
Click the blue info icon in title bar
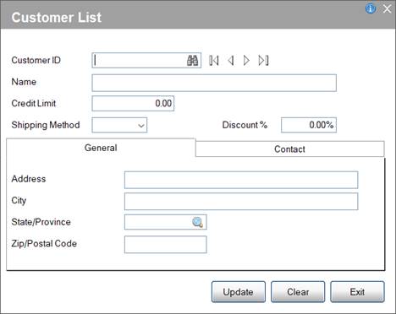371,8
